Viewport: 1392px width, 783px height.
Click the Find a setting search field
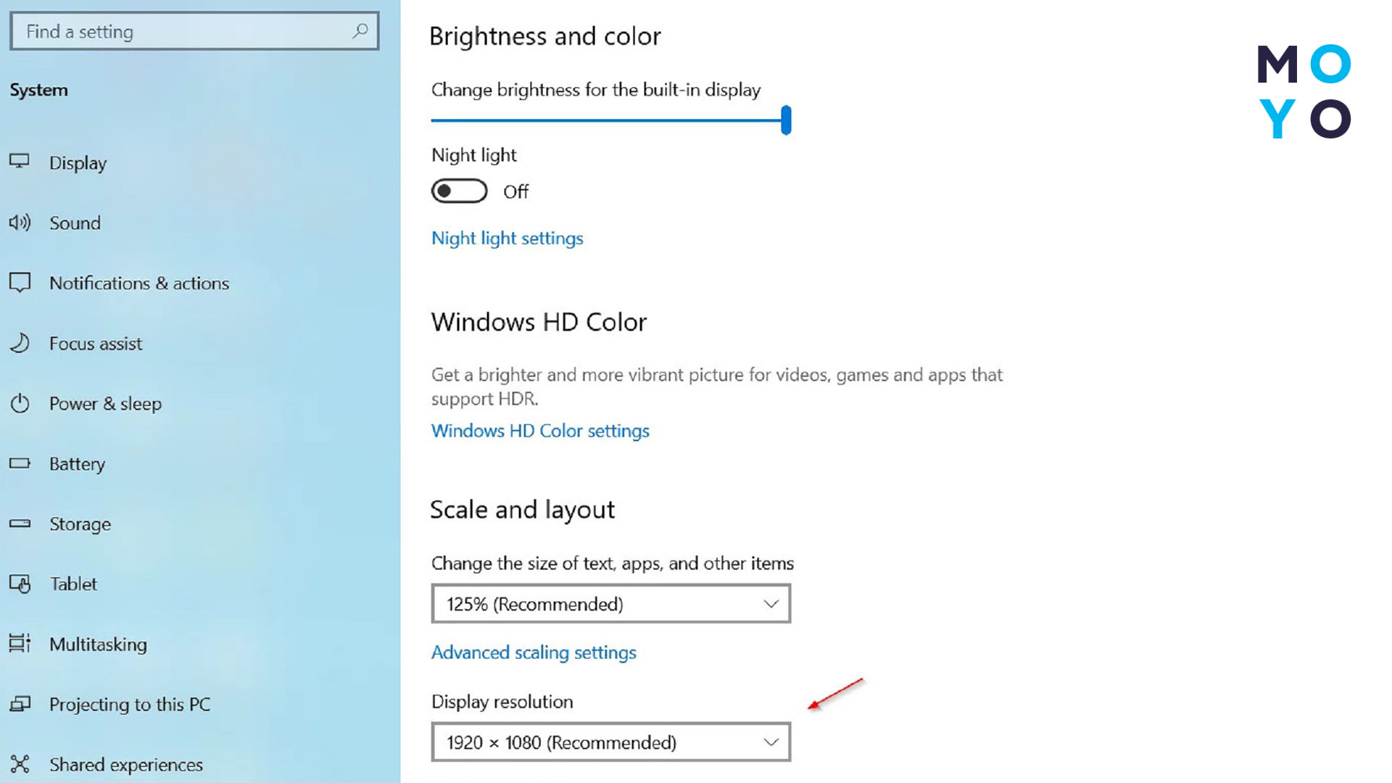click(194, 30)
